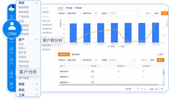The width and height of the screenshot is (169, 100).
Task: Select highlighted 客户分析 menu item
Action: pos(28,72)
